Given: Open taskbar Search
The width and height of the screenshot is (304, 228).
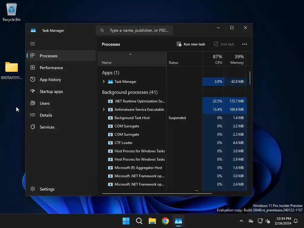Looking at the screenshot, I should (139, 221).
